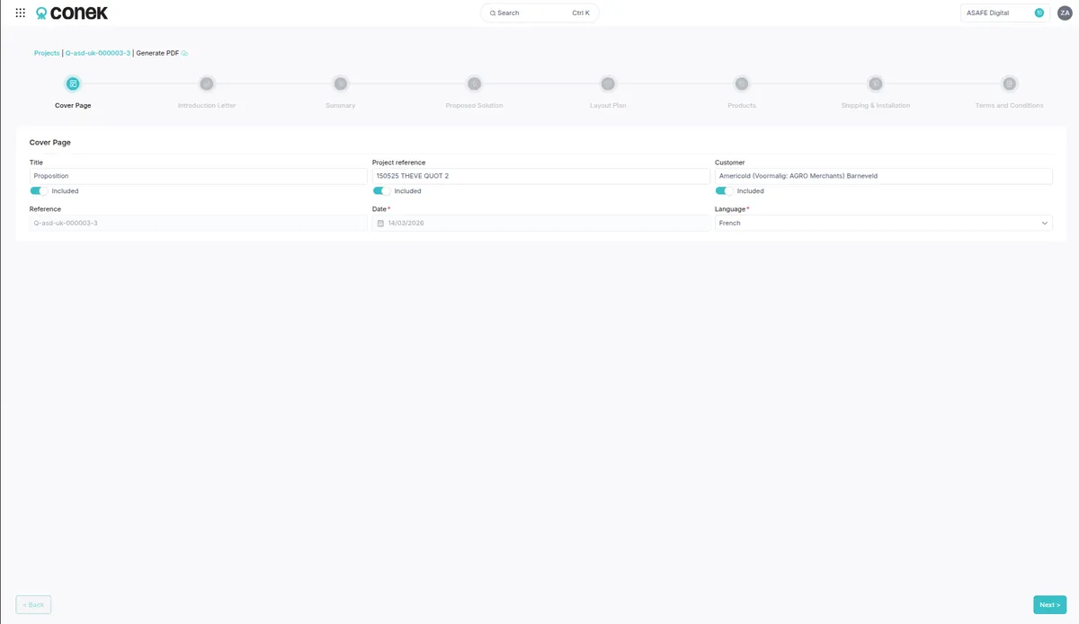Focus the Search box in the header
1079x624 pixels.
[x=539, y=13]
